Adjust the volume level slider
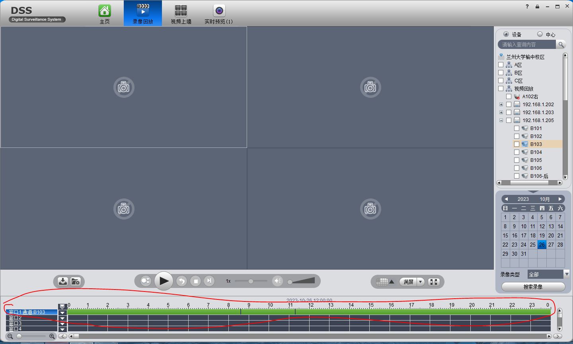 tap(301, 281)
